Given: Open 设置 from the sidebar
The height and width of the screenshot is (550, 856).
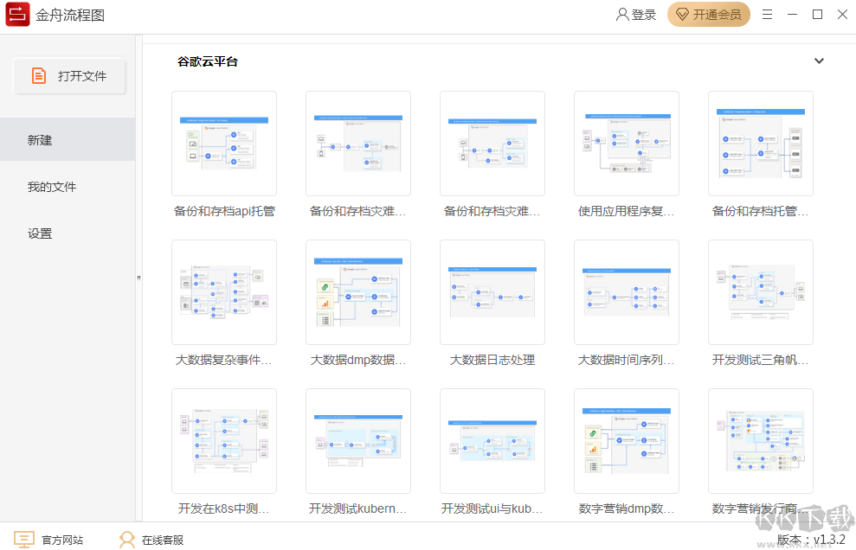Looking at the screenshot, I should pyautogui.click(x=40, y=233).
